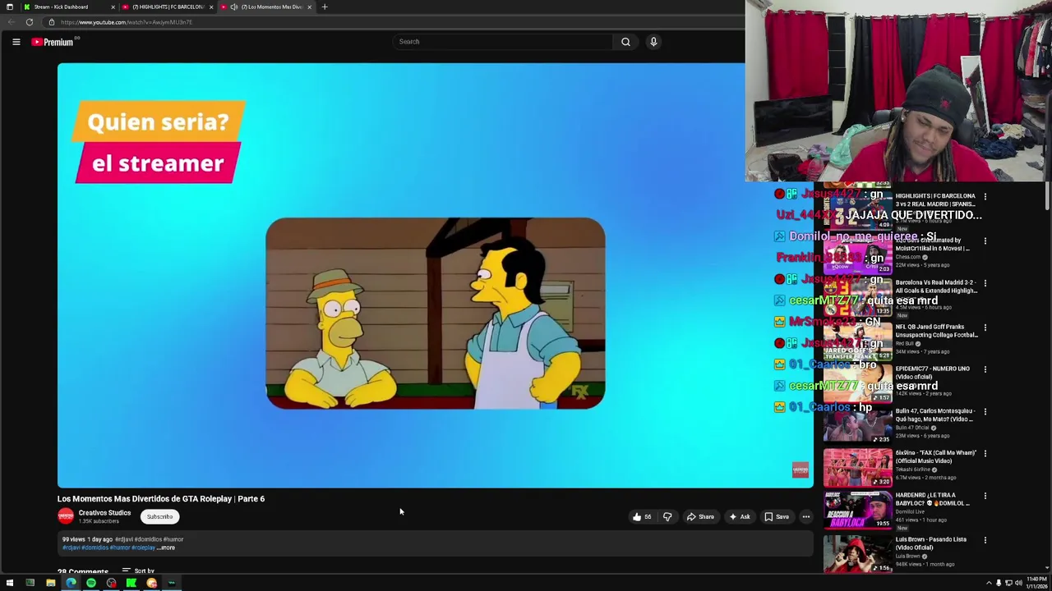Viewport: 1052px width, 591px height.
Task: Open options for HARDENRD video
Action: click(985, 497)
